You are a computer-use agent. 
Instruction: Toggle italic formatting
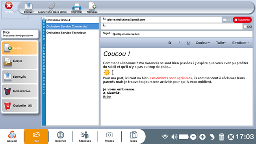click(179, 43)
